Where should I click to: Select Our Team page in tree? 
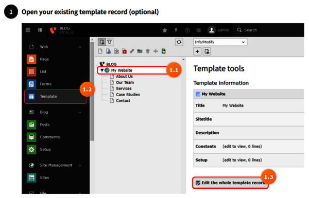coord(125,82)
